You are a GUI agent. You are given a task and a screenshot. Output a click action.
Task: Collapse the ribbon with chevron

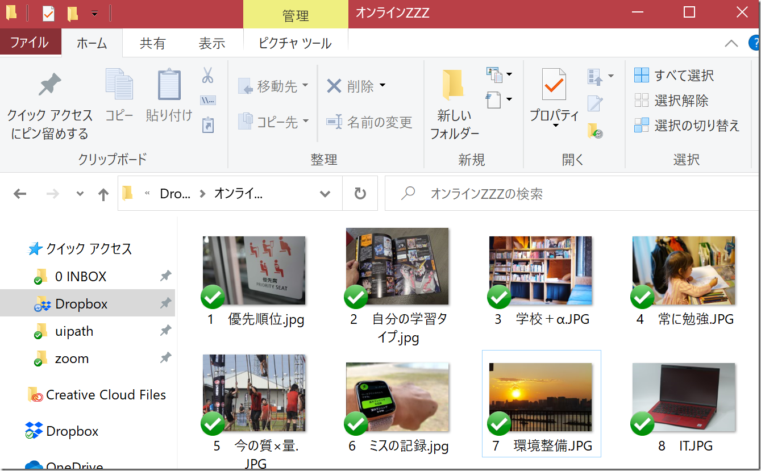(731, 43)
